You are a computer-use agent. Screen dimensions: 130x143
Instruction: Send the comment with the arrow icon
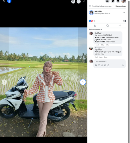[123, 65]
